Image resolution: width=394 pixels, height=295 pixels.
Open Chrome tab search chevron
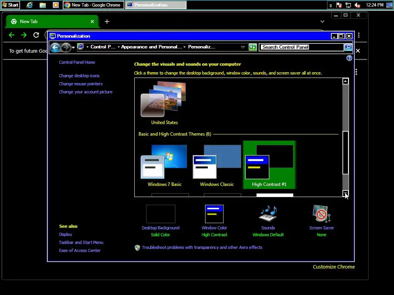[322, 22]
